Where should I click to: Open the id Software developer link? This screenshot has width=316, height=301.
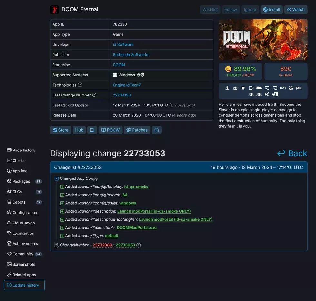pos(123,45)
